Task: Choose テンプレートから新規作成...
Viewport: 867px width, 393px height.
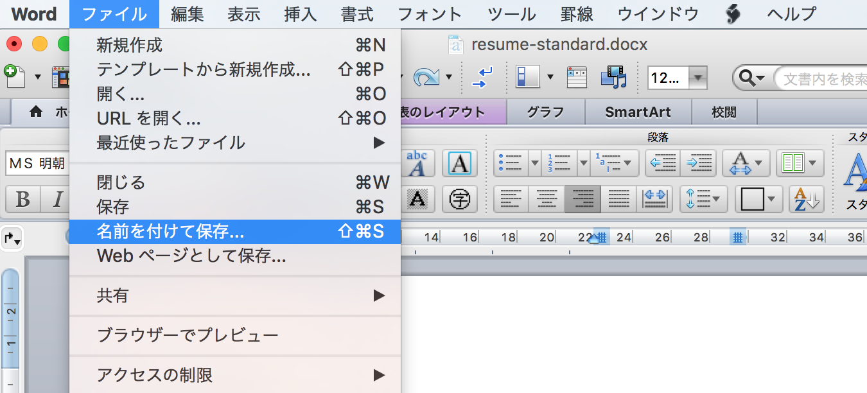Action: (234, 69)
